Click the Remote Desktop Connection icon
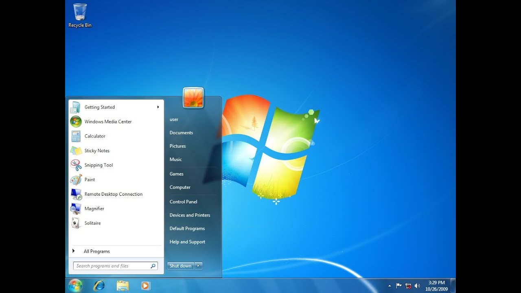The image size is (521, 293). [76, 194]
